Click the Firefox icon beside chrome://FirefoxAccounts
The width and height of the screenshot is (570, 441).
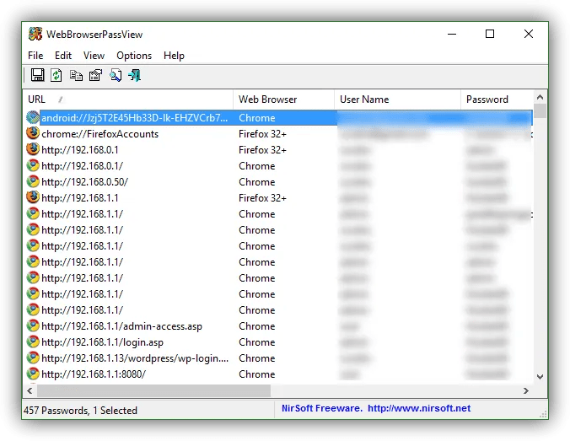pyautogui.click(x=33, y=133)
